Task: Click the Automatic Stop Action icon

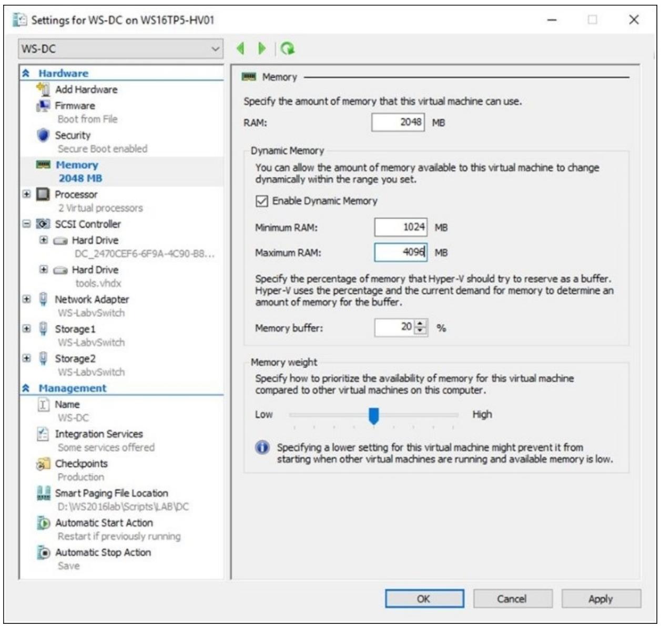Action: click(x=43, y=552)
